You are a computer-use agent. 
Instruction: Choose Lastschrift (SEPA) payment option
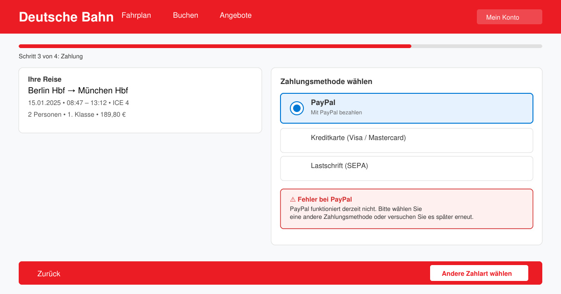pyautogui.click(x=407, y=168)
